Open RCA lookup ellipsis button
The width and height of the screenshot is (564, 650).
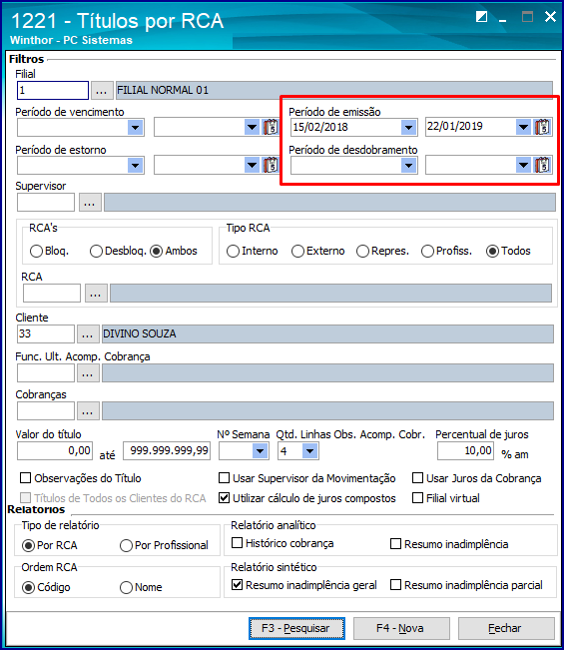(x=96, y=294)
